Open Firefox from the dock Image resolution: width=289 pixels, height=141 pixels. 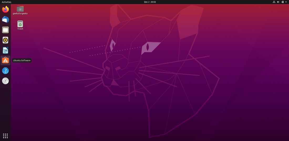5,9
